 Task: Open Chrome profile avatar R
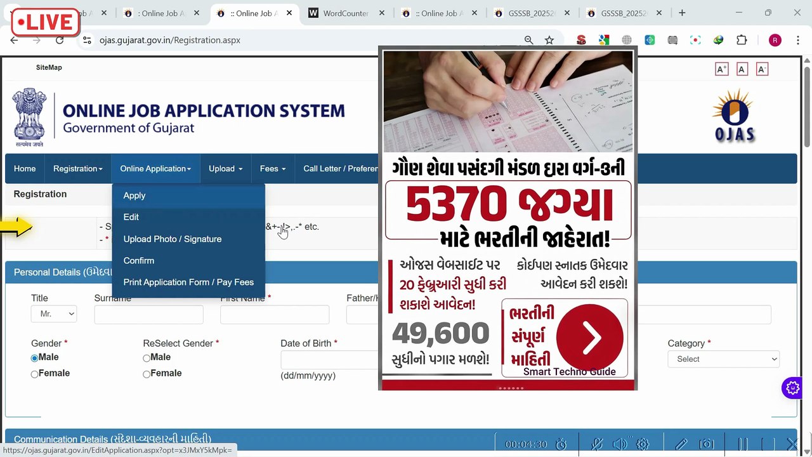click(775, 40)
